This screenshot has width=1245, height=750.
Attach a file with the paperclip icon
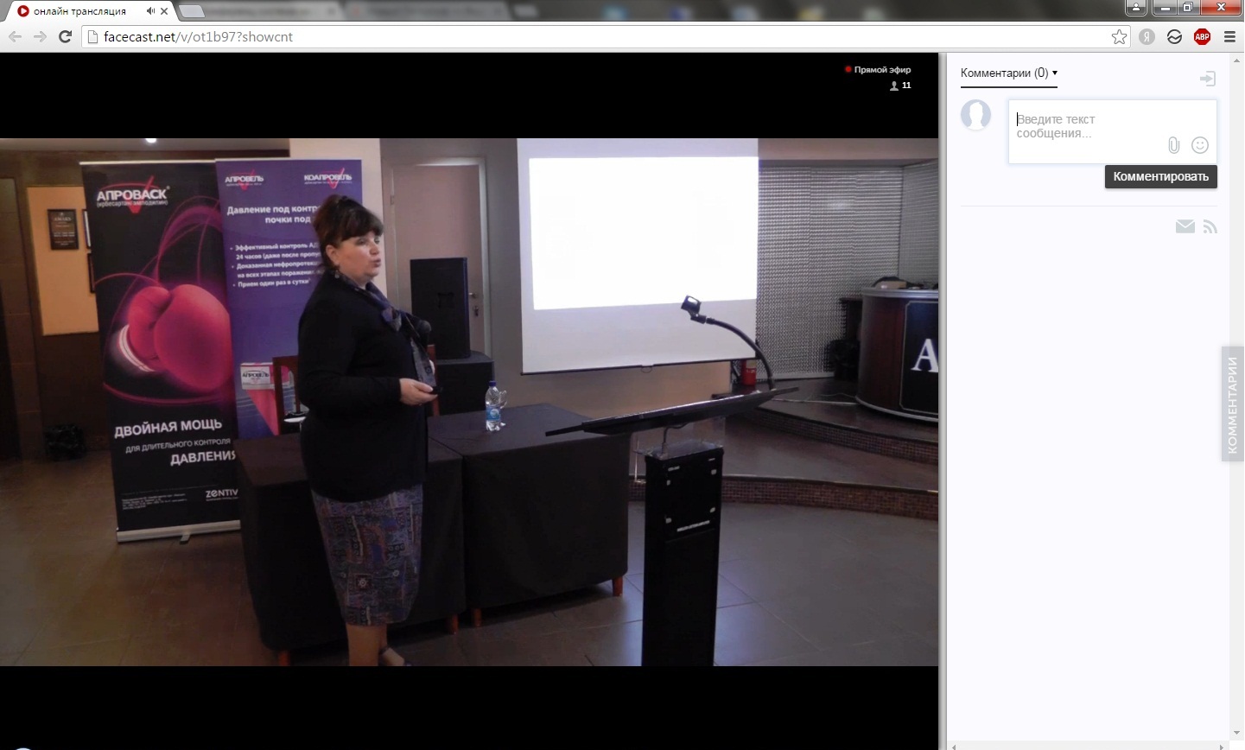[x=1173, y=145]
